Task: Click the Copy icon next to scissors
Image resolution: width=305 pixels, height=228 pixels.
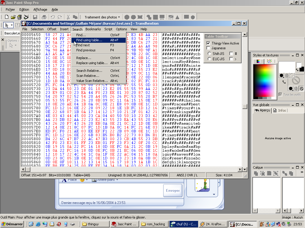Action: tap(75, 17)
